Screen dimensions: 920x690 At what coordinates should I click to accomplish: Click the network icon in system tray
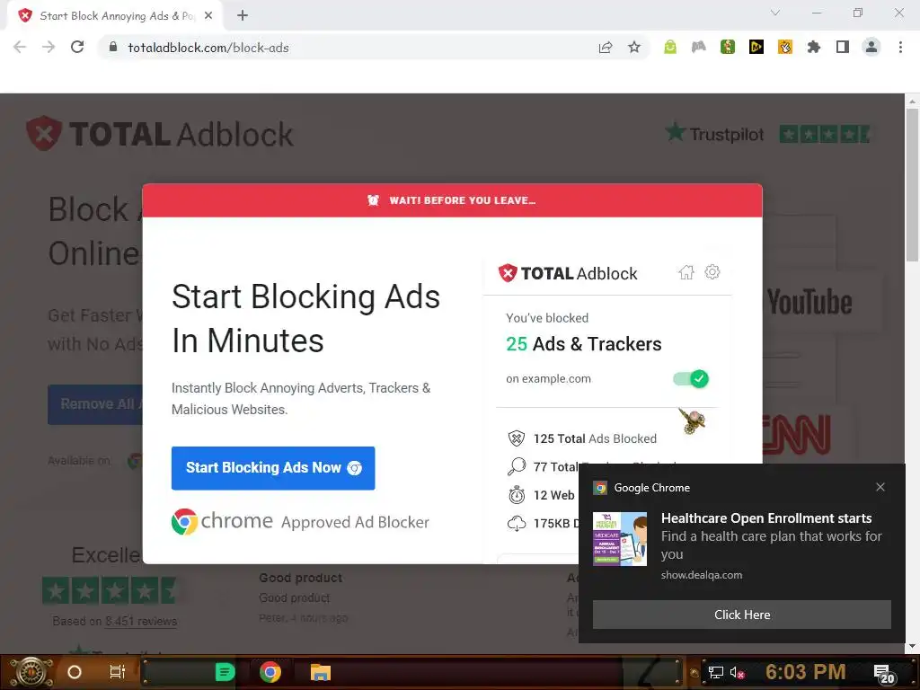pos(716,672)
